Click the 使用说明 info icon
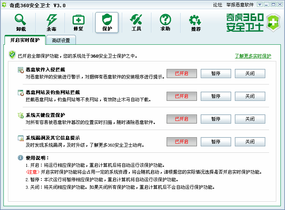 pyautogui.click(x=20, y=158)
